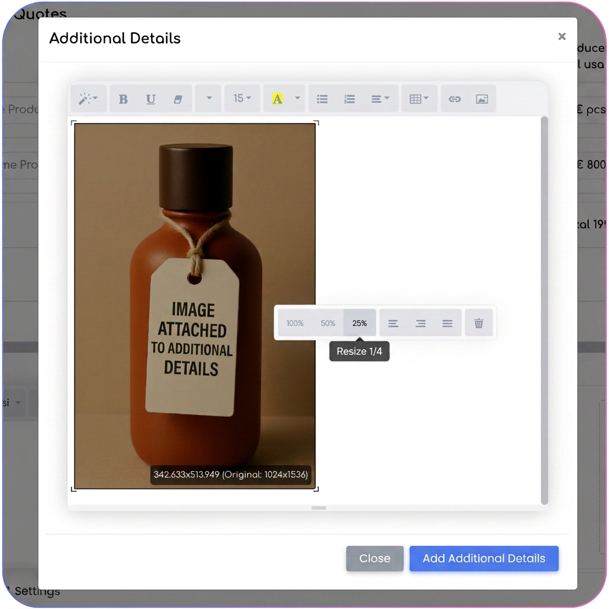Float the image right
This screenshot has height=609, width=609.
[420, 323]
